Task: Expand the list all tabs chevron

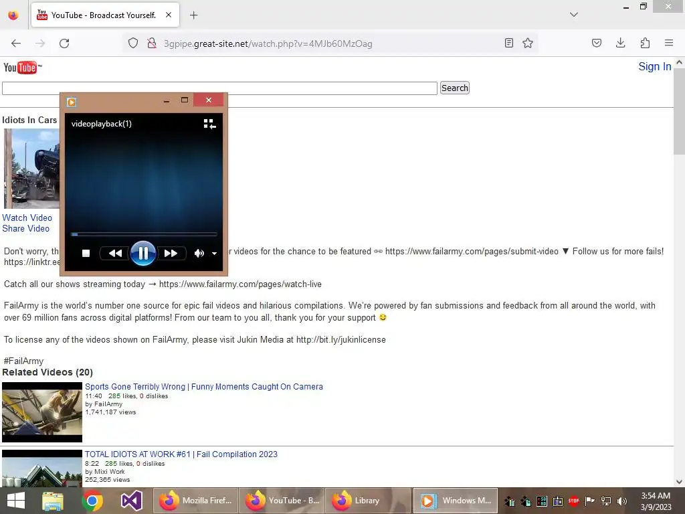Action: 574,15
